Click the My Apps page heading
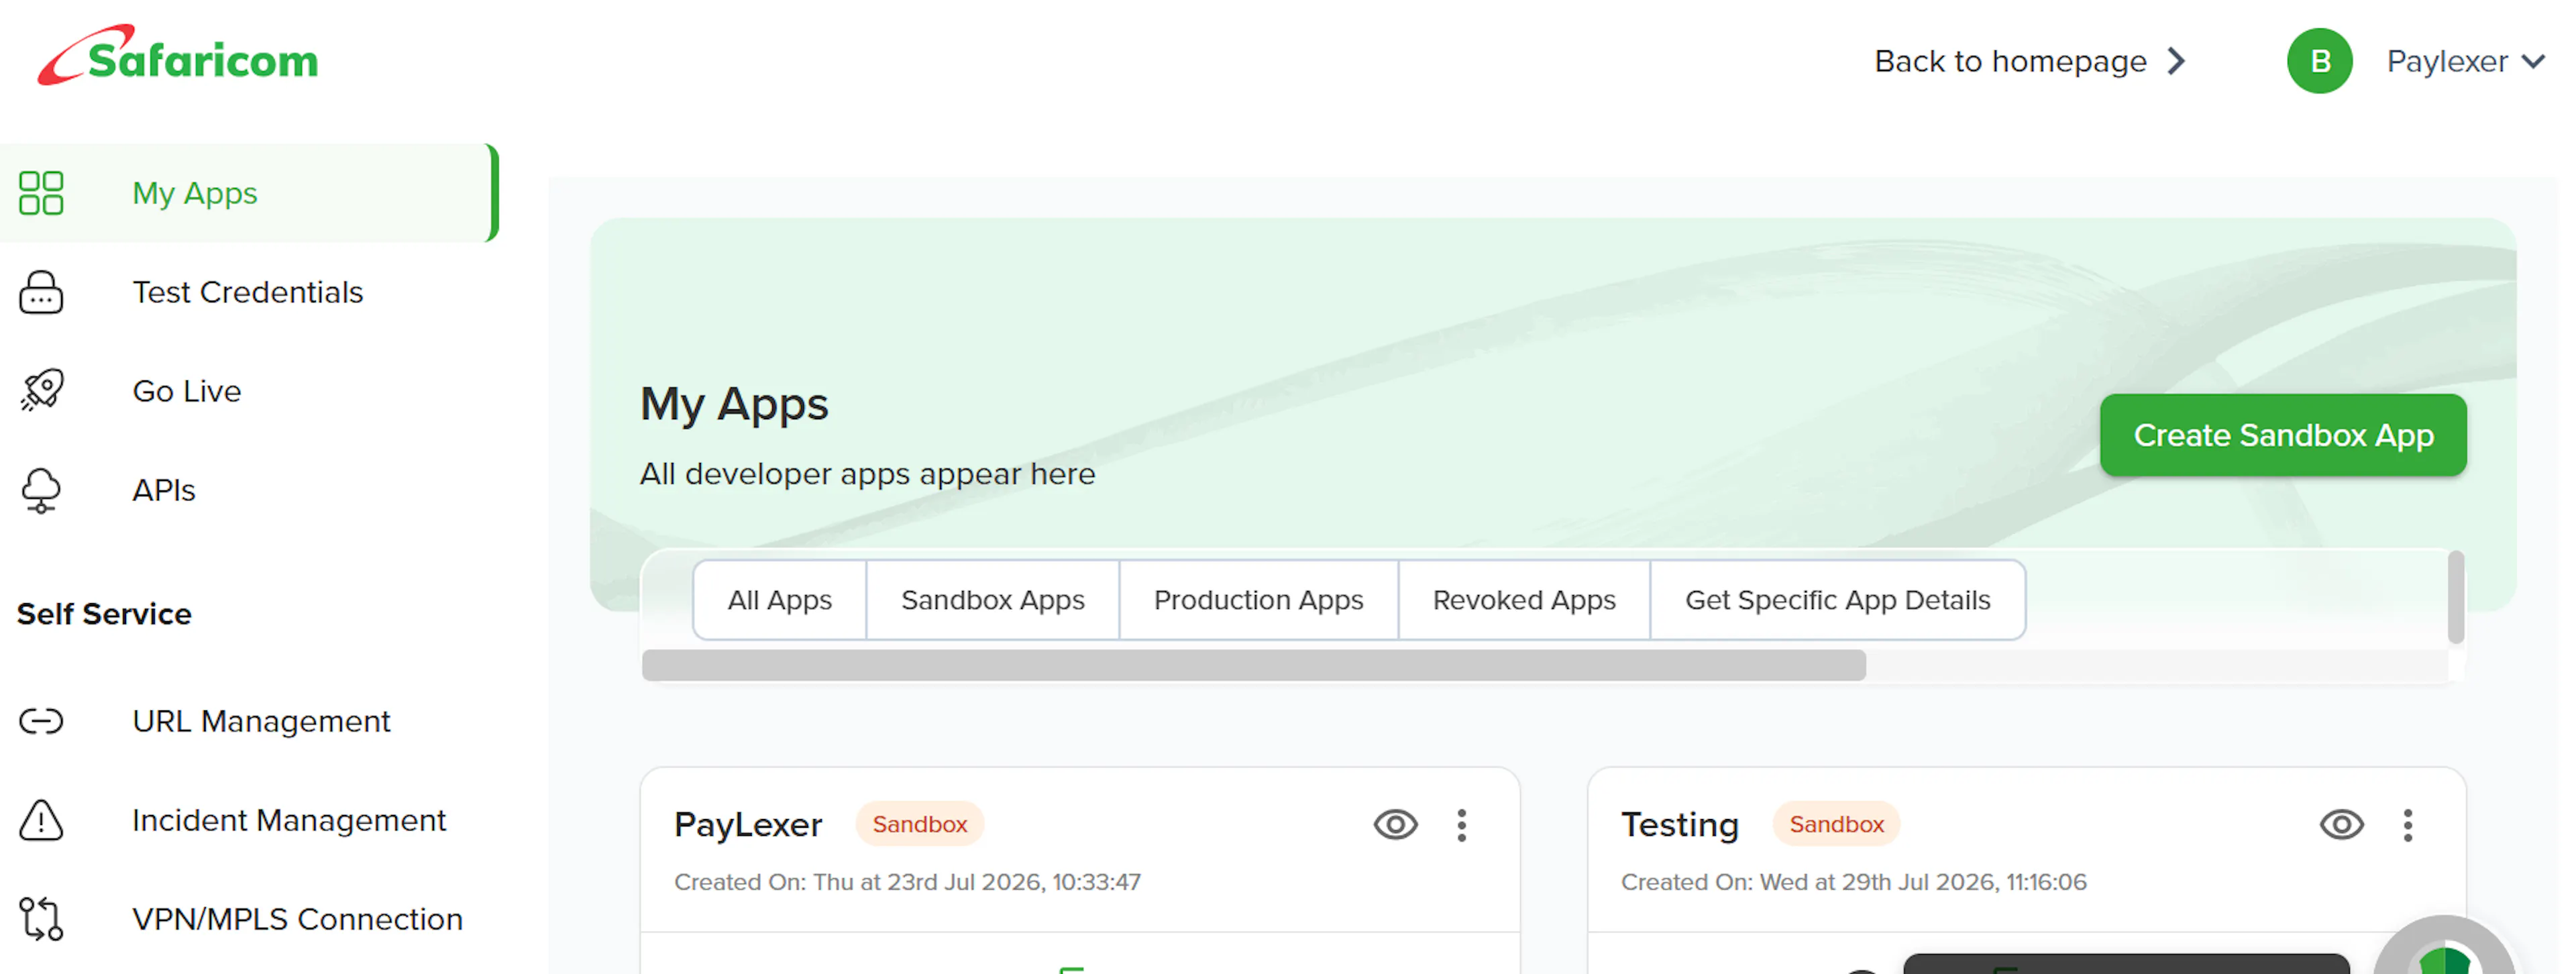The image size is (2576, 974). 734,405
